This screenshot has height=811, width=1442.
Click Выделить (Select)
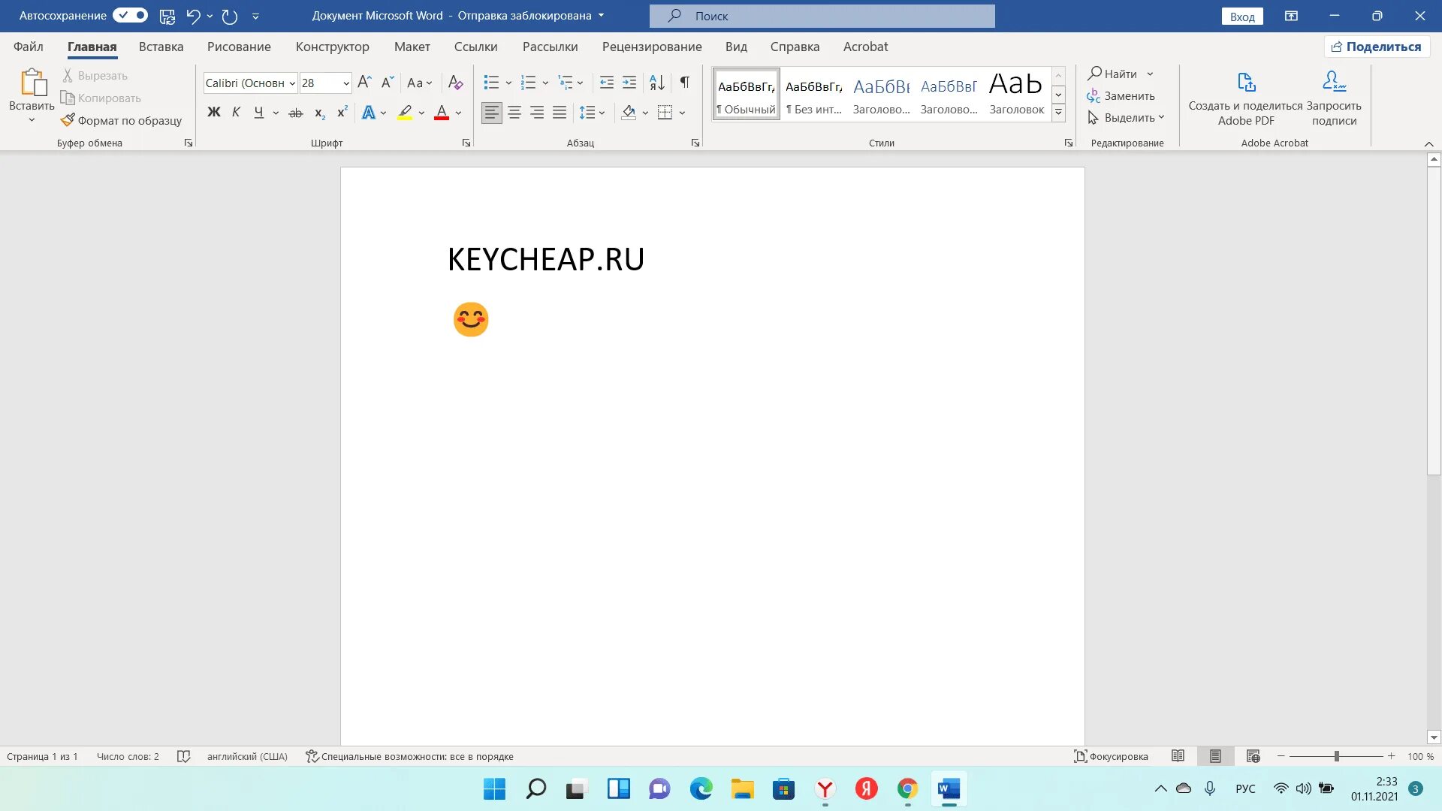pos(1125,118)
